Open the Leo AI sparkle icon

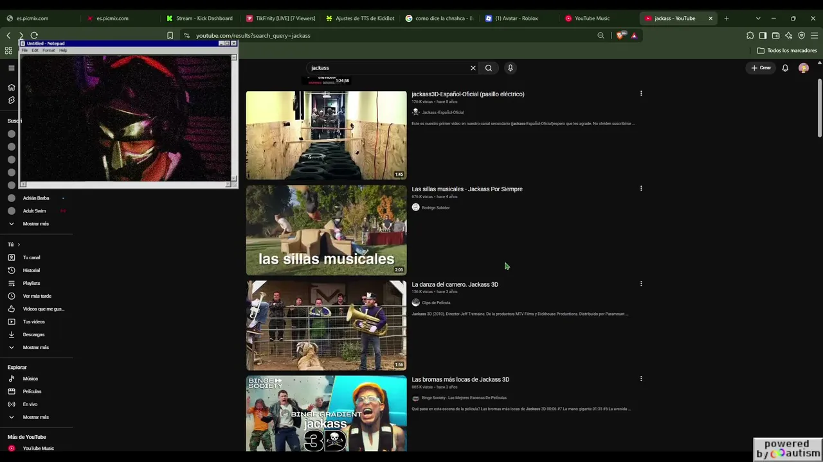(x=788, y=35)
